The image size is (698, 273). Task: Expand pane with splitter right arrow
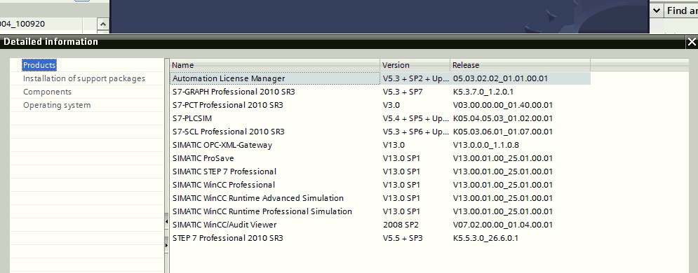[166, 245]
